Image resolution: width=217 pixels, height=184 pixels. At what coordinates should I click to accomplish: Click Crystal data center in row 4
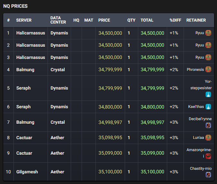point(58,70)
